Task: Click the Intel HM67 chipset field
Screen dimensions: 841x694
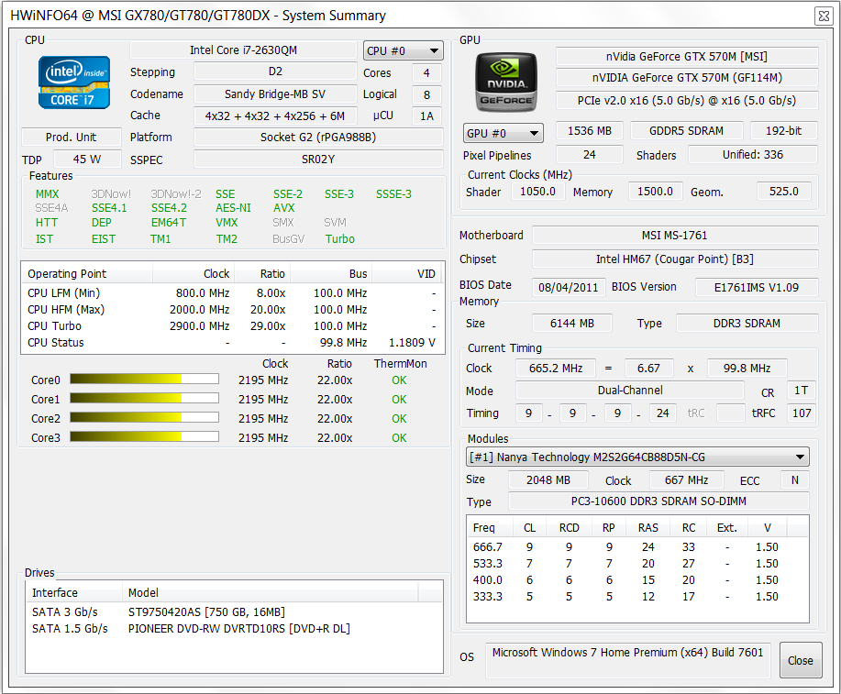Action: (675, 259)
